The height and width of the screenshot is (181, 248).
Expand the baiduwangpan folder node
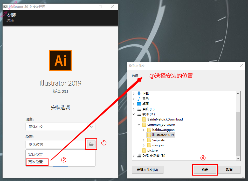coord(144,130)
